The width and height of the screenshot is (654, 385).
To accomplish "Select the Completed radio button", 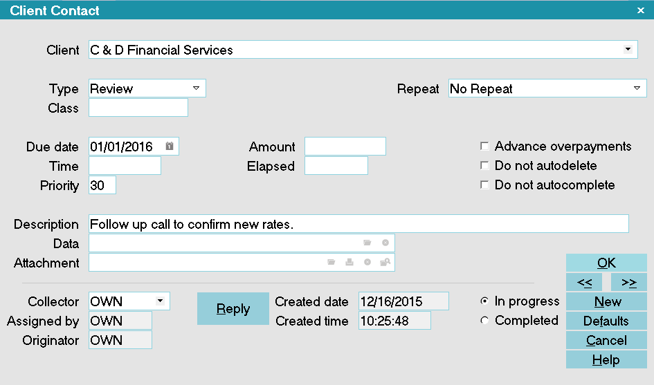I will [x=484, y=321].
